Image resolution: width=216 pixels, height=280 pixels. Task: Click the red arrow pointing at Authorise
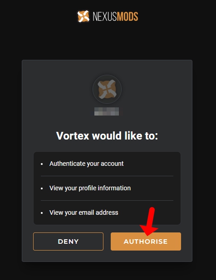click(149, 222)
